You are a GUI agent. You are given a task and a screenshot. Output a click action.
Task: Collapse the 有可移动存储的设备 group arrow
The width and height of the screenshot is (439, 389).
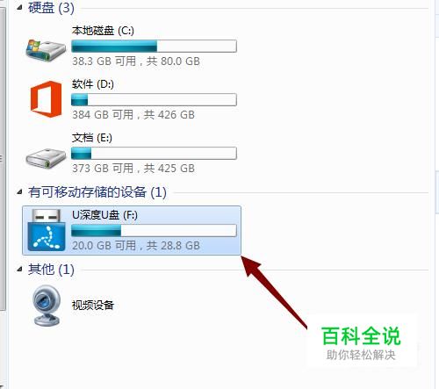(x=19, y=192)
